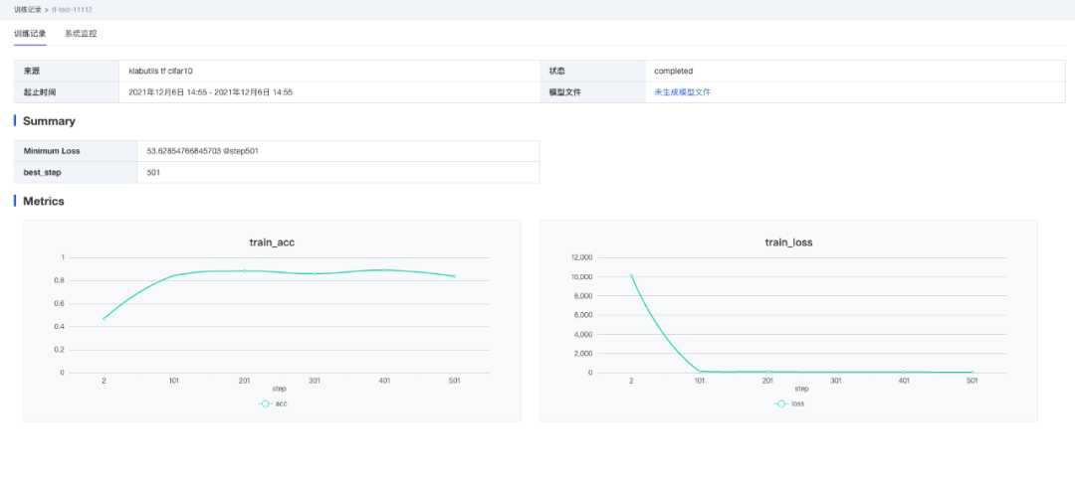The height and width of the screenshot is (479, 1075).
Task: Click train_acc data point at step 501
Action: [x=455, y=276]
